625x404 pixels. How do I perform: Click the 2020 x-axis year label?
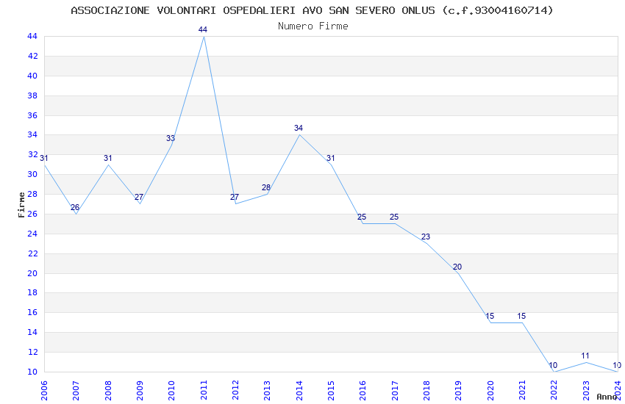490,390
